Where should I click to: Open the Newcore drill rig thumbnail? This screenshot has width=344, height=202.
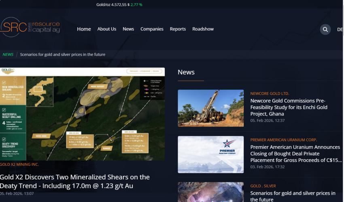coord(210,108)
